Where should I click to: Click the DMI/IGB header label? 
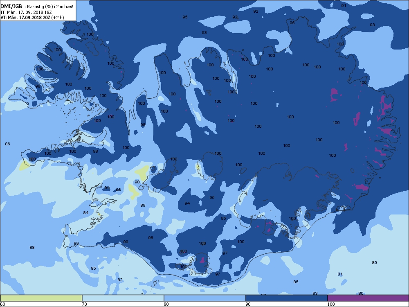[x=11, y=7]
